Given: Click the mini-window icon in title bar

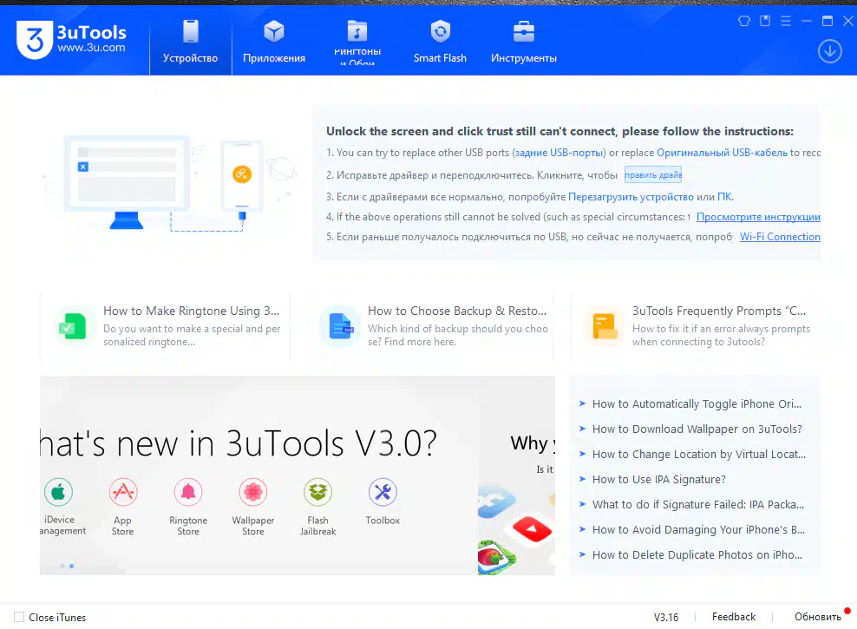Looking at the screenshot, I should pos(765,21).
